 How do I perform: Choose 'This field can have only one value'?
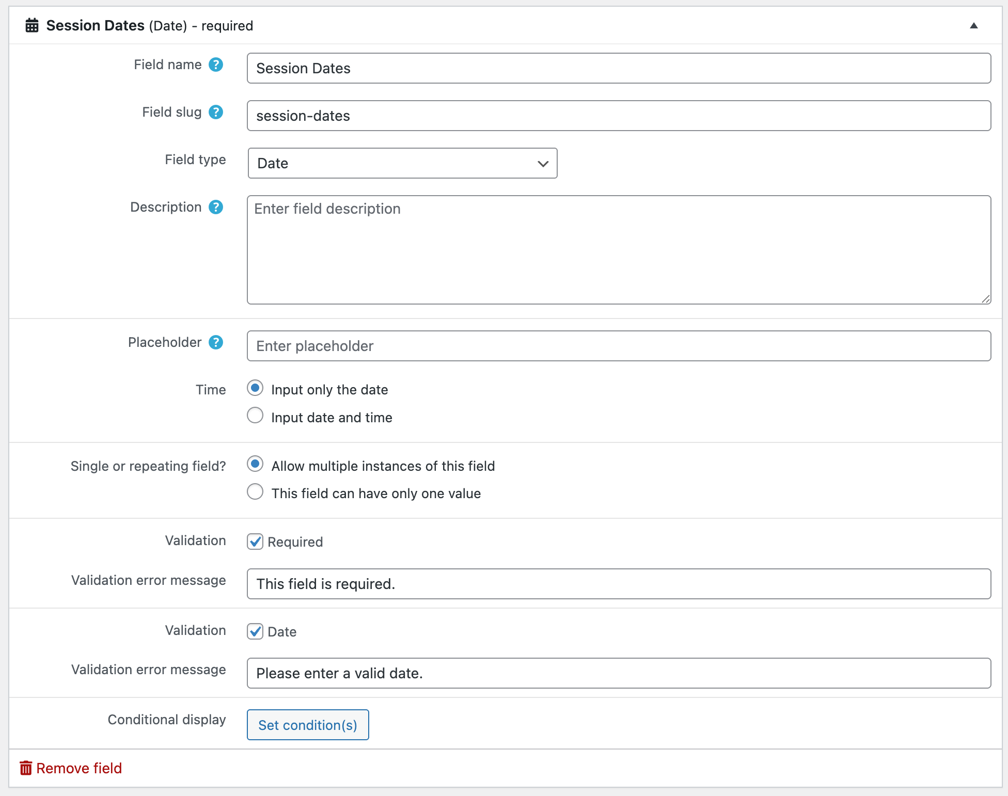[255, 491]
